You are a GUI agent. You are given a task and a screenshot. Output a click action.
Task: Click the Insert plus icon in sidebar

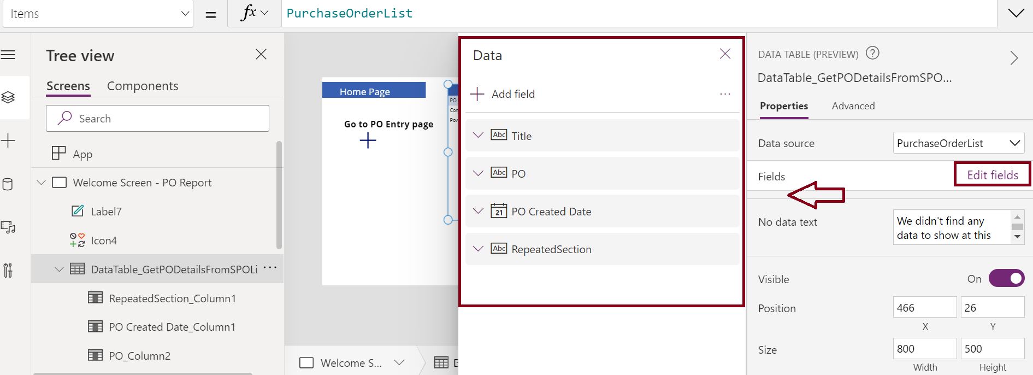click(x=8, y=140)
